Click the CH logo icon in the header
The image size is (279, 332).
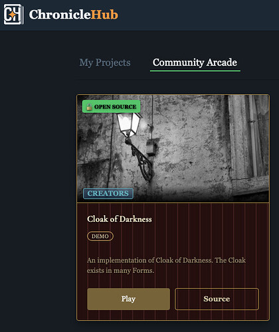[x=13, y=15]
